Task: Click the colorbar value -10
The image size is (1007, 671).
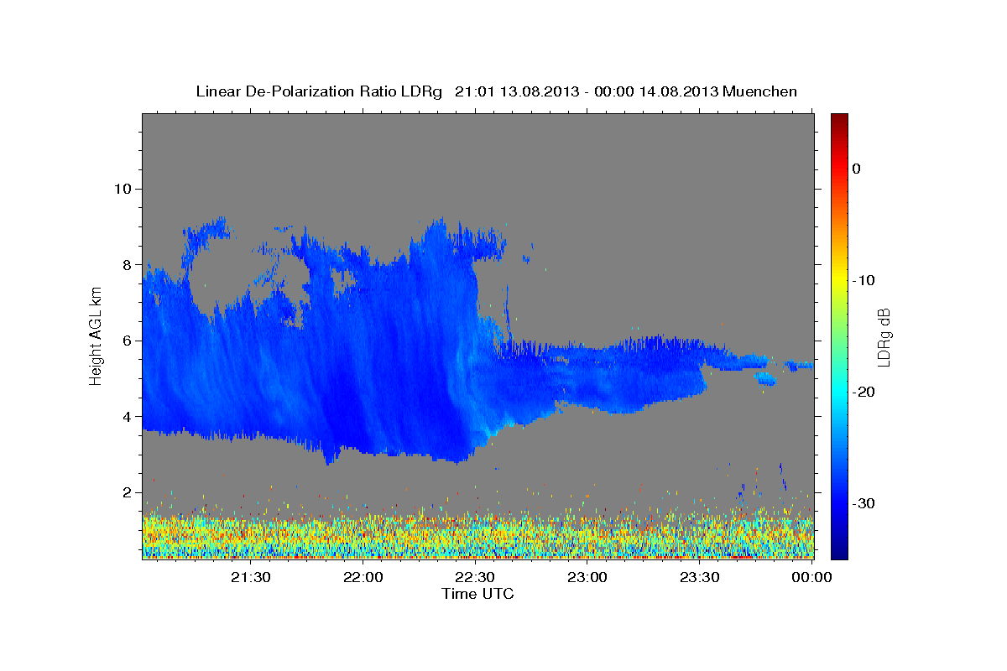Action: [864, 280]
